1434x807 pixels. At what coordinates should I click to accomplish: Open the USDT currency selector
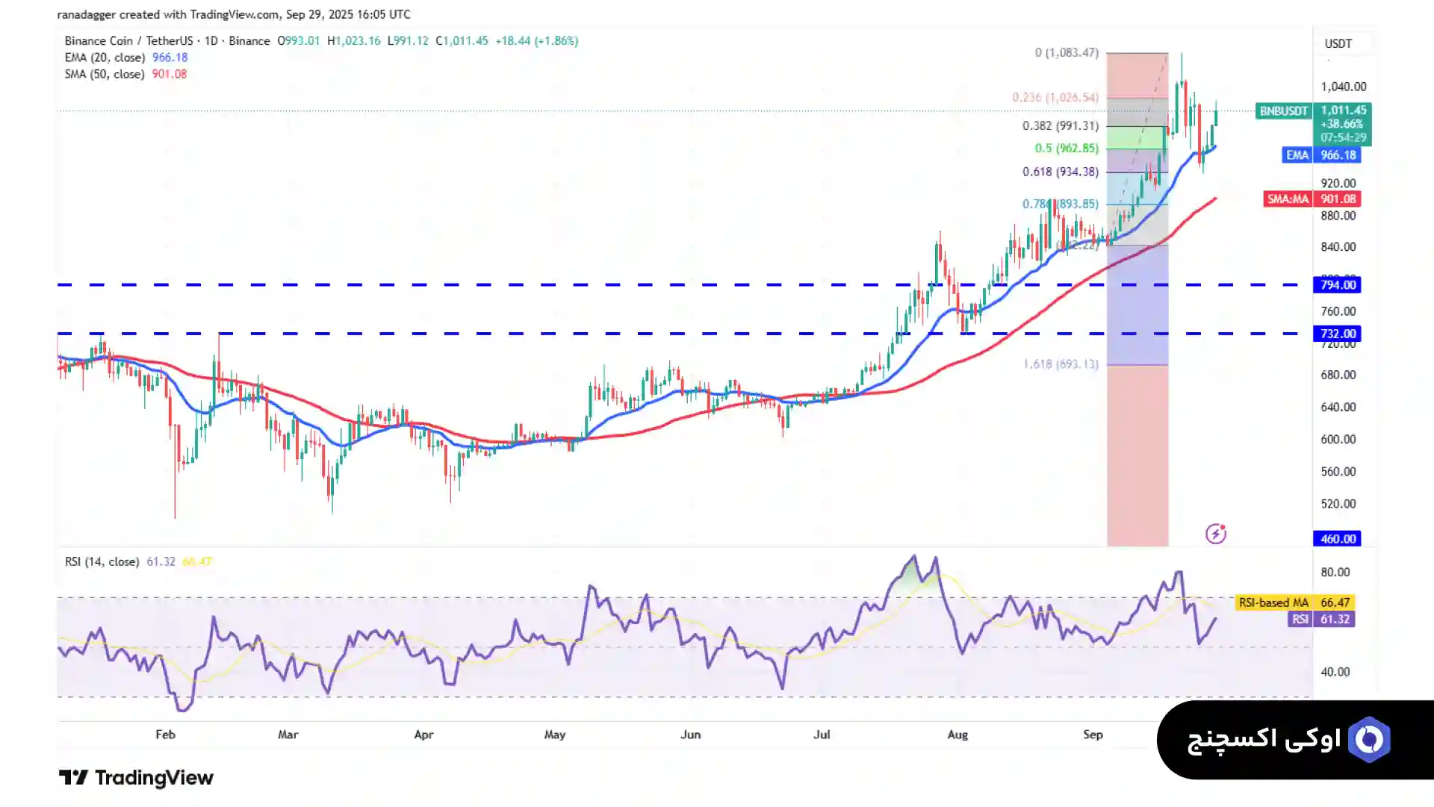tap(1338, 43)
